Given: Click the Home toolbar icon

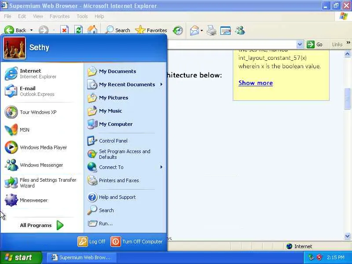Looking at the screenshot, I should [x=92, y=30].
